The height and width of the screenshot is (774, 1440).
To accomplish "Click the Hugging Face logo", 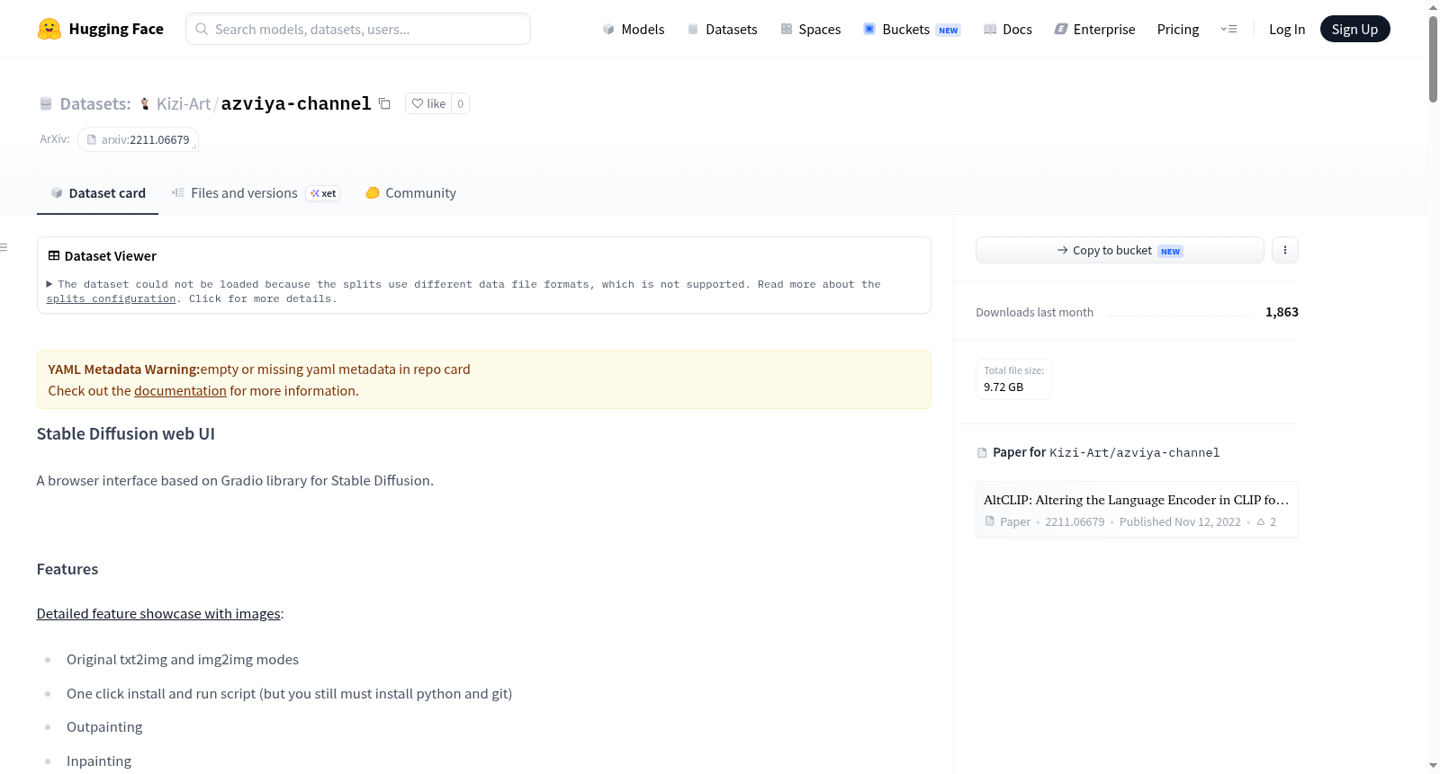I will click(x=101, y=29).
